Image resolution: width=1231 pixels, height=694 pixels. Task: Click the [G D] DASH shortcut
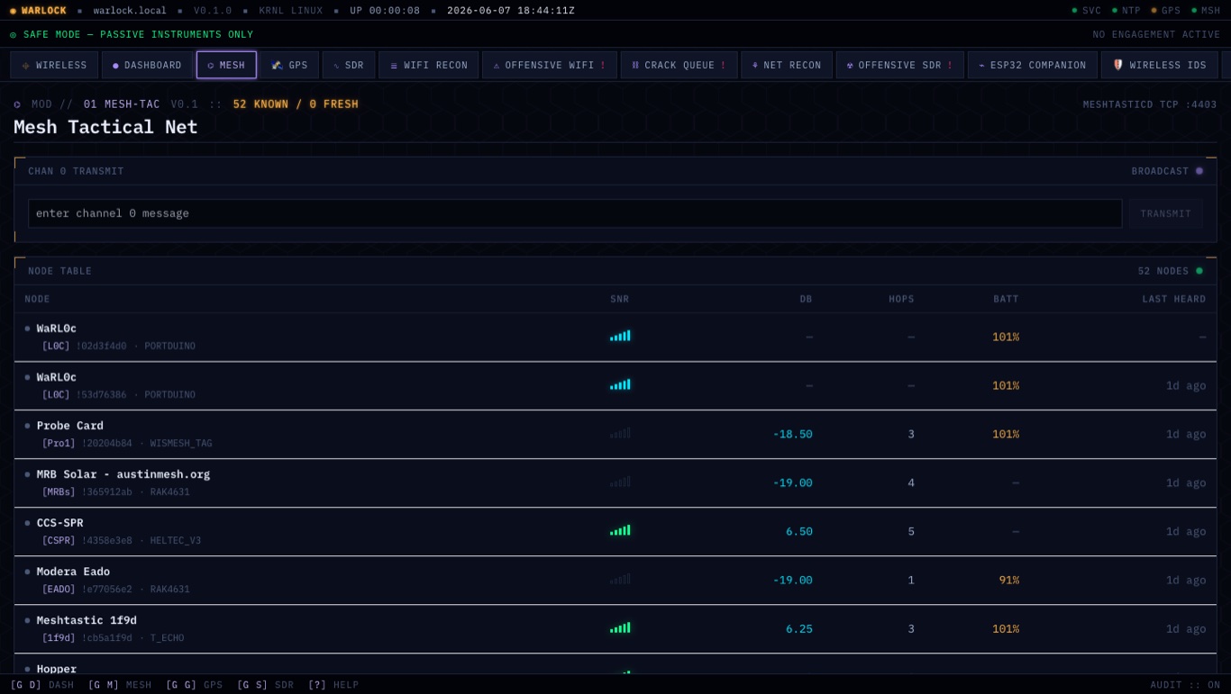click(x=42, y=685)
